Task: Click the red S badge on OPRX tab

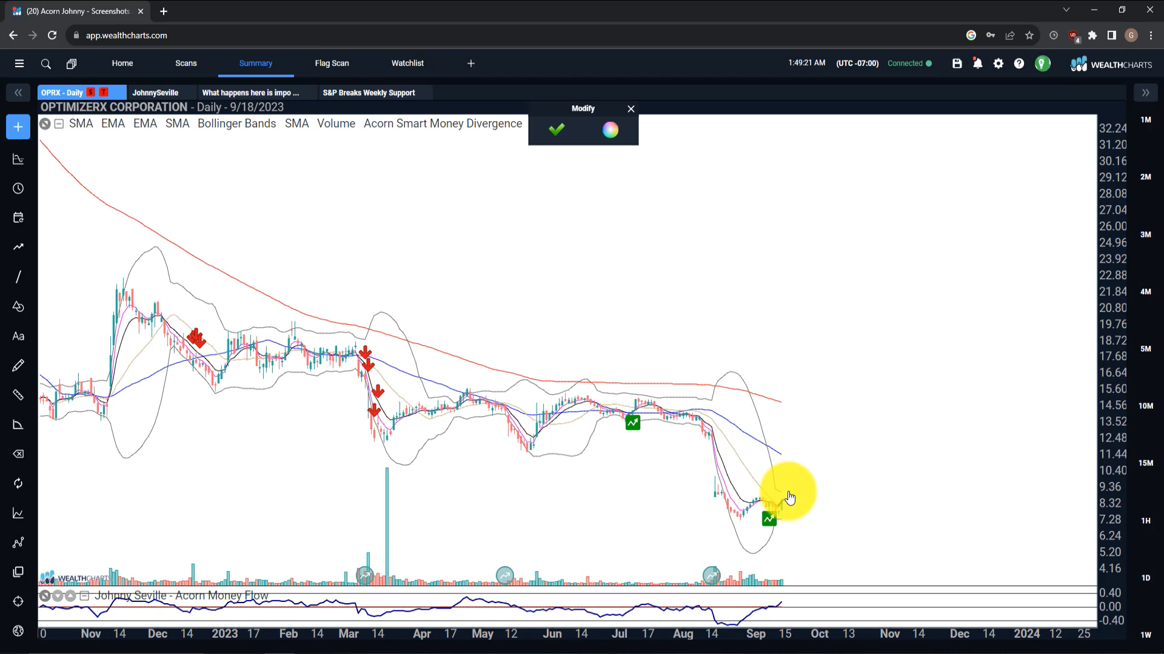Action: coord(91,93)
